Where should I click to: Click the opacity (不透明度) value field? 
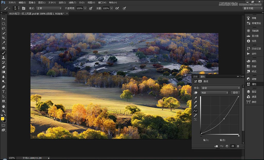click(x=79, y=8)
